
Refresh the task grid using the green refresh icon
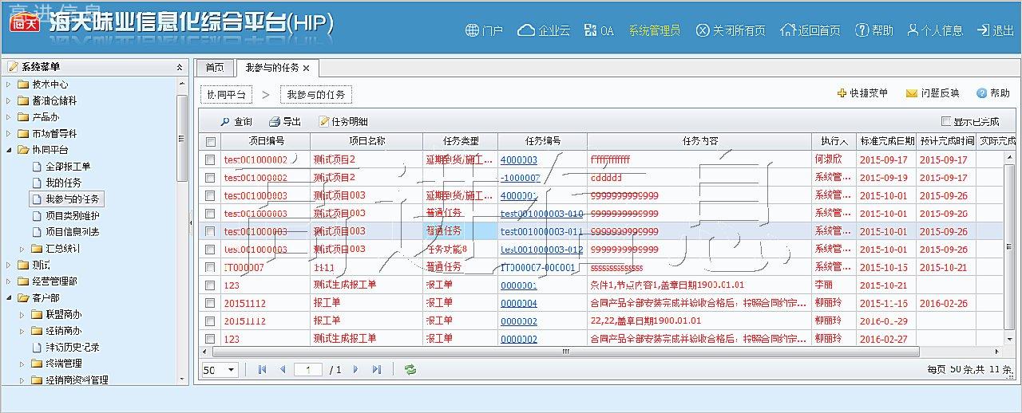(x=410, y=370)
